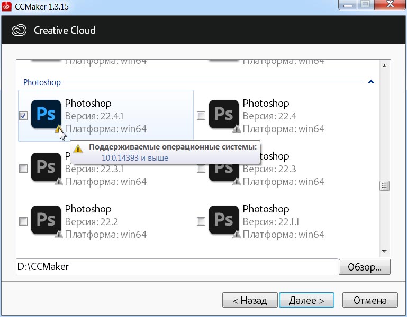The width and height of the screenshot is (407, 317).
Task: Minimize the CCMaker window
Action: [x=348, y=5]
